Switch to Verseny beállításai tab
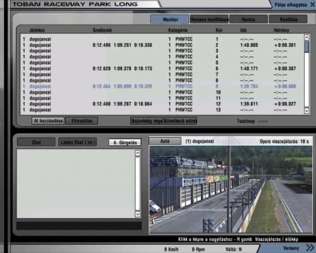This screenshot has height=253, width=316. click(209, 19)
